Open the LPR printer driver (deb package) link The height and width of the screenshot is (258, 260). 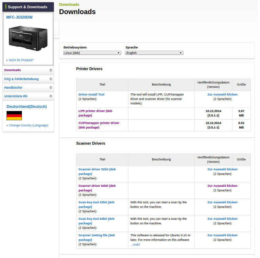pyautogui.click(x=95, y=113)
